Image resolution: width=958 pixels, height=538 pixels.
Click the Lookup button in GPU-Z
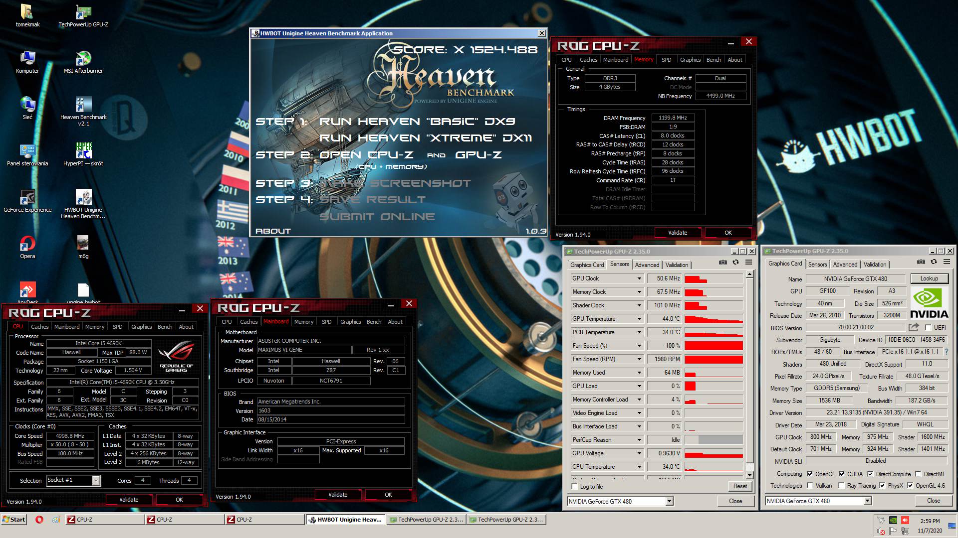929,278
